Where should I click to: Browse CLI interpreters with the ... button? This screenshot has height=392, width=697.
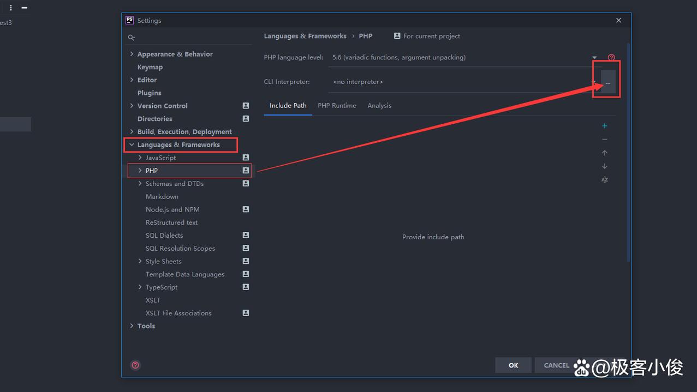pos(607,83)
